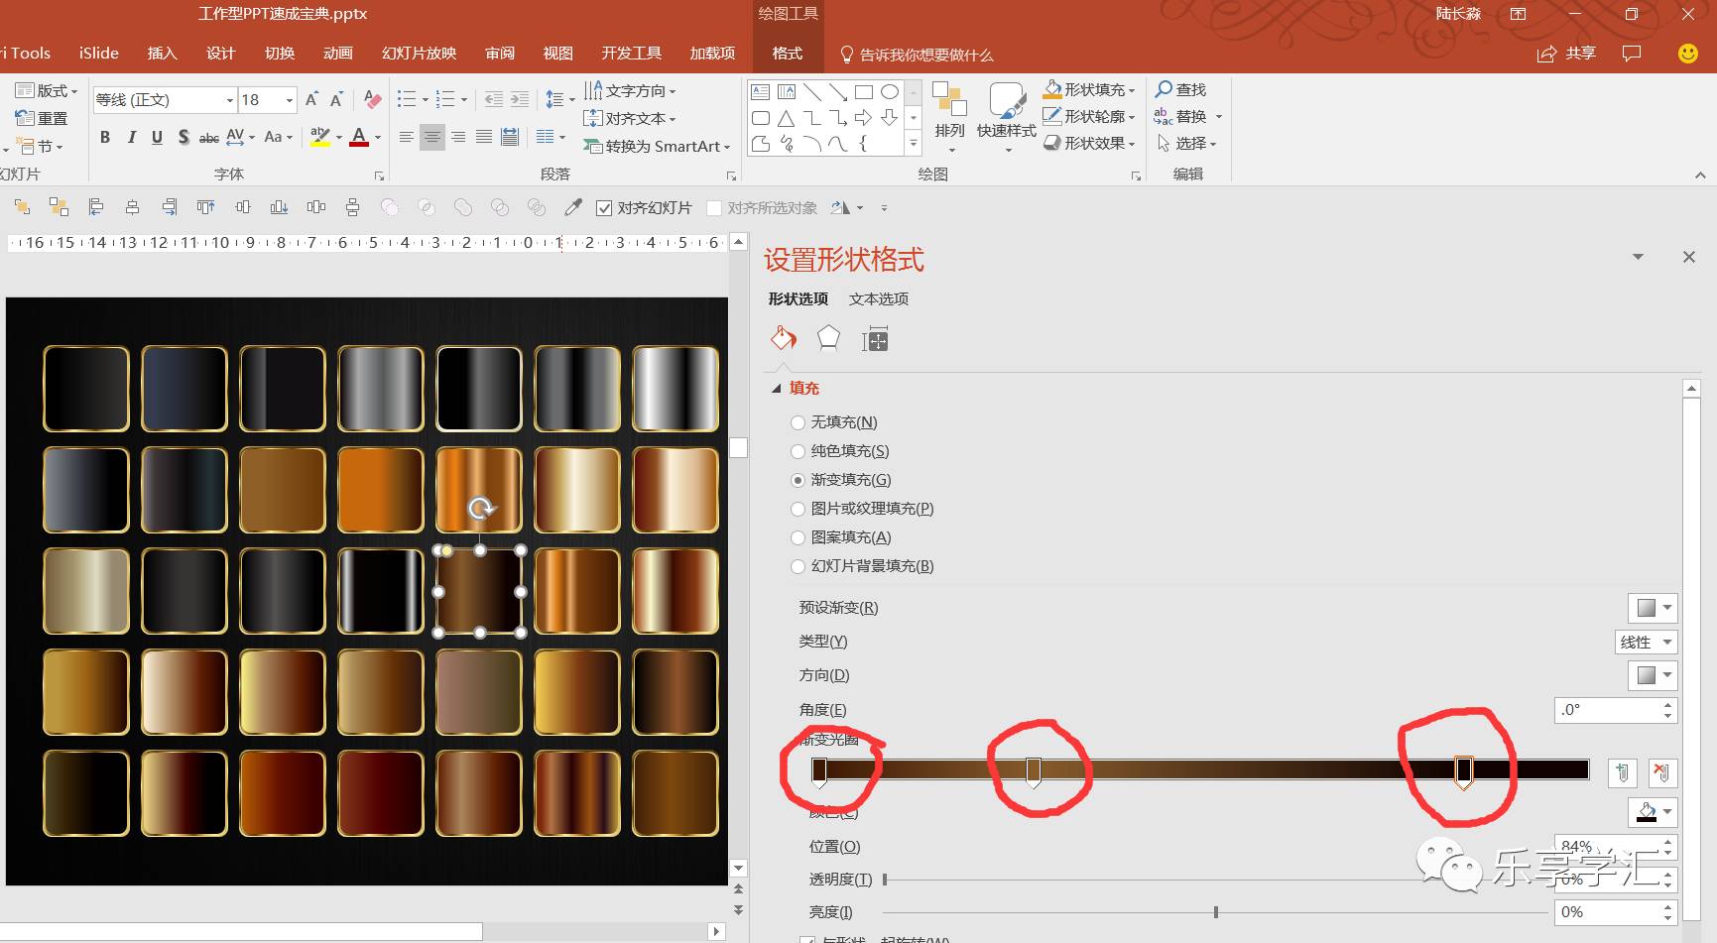Click the red font color A icon
Screen dimensions: 1717x943
(x=359, y=137)
